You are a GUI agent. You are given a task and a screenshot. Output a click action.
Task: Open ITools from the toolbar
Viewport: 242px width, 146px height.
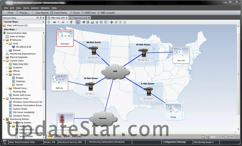point(74,13)
